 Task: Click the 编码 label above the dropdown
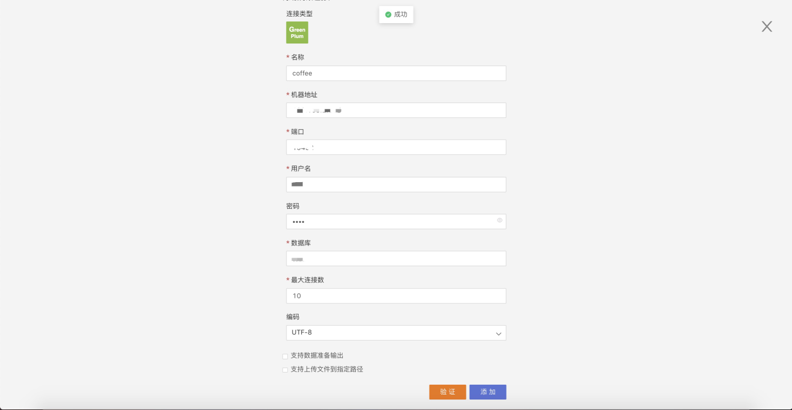[x=293, y=317]
